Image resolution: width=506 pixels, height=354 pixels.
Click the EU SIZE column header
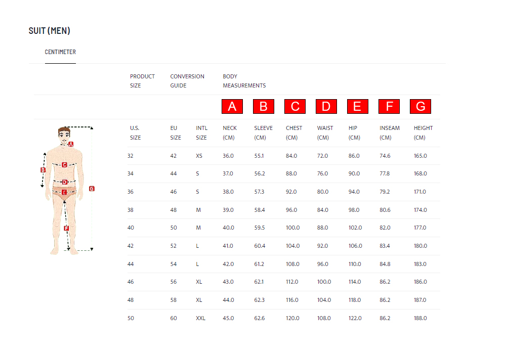pos(176,133)
